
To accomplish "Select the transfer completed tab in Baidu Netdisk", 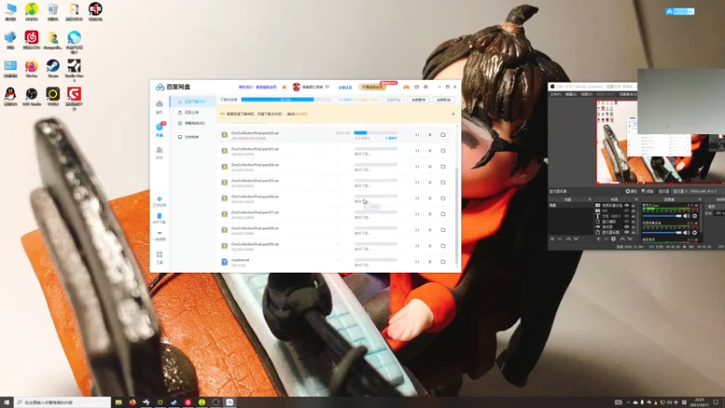I will (x=193, y=123).
